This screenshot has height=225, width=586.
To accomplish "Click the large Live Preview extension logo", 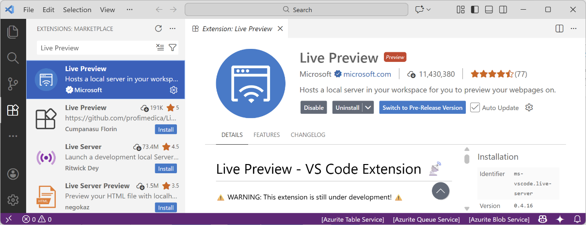I will (x=251, y=83).
